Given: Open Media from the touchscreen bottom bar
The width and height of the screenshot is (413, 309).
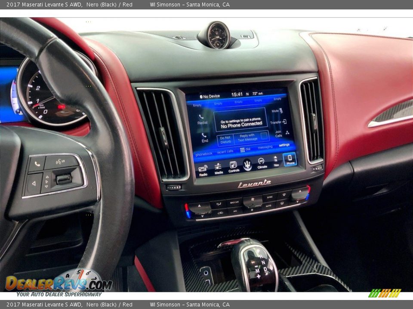Looking at the screenshot, I should click(219, 169).
